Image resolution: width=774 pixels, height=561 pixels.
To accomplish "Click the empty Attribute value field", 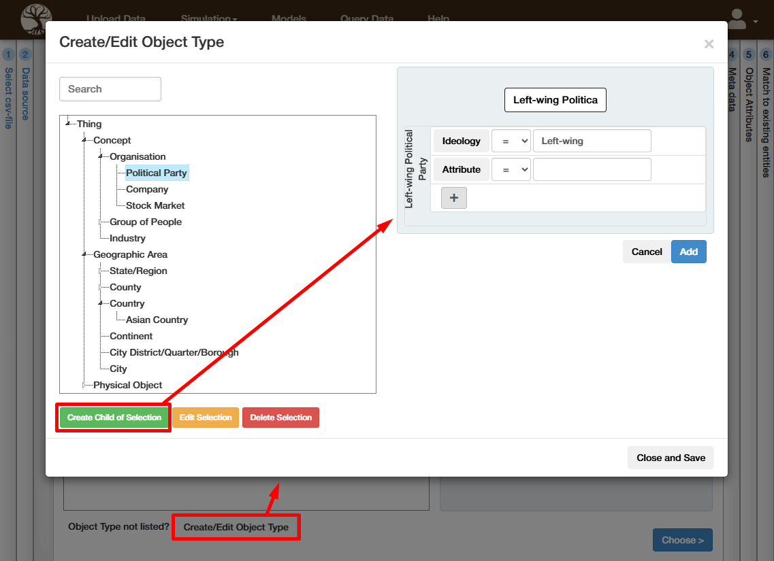I will [592, 170].
